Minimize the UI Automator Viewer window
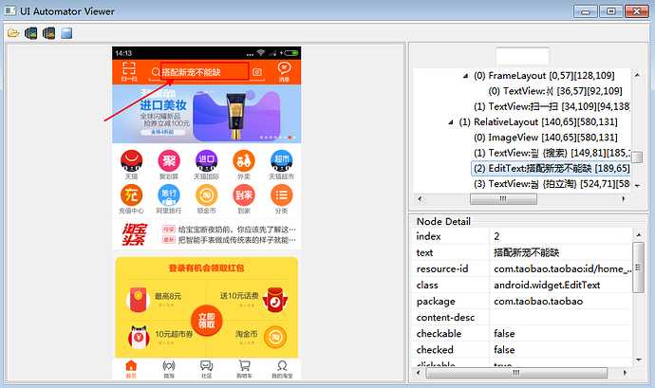This screenshot has height=388, width=655. pos(586,10)
